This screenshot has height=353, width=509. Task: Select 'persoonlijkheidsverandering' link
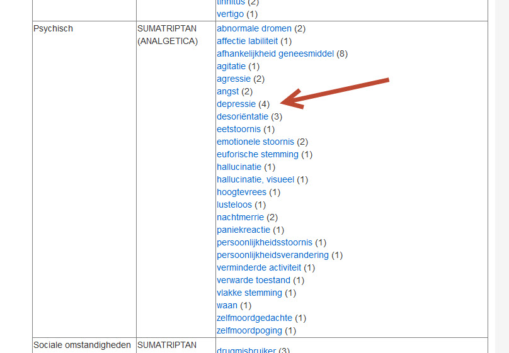click(x=273, y=255)
